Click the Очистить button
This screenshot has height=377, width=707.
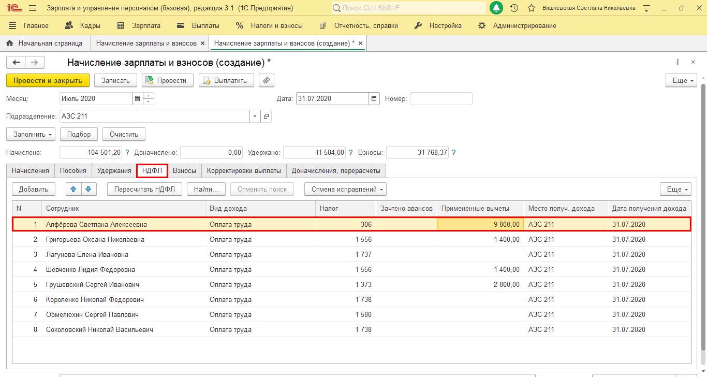click(x=124, y=134)
